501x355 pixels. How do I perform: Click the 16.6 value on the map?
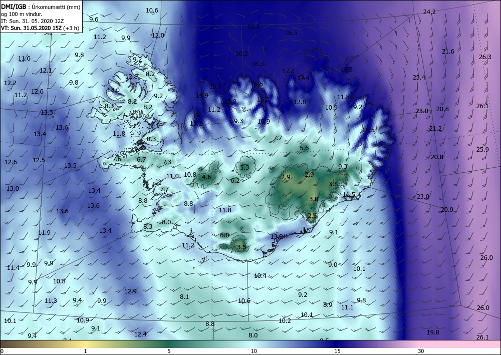257,84
